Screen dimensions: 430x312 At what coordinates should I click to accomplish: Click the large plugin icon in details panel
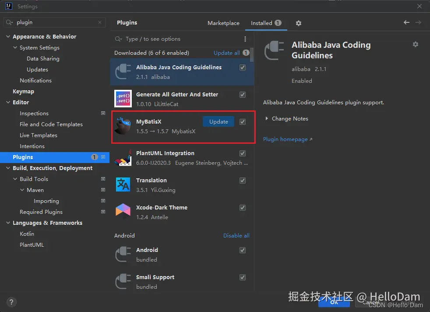(274, 50)
